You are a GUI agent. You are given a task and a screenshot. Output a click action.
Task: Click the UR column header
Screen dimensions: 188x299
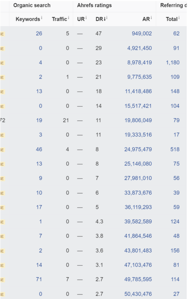81,19
